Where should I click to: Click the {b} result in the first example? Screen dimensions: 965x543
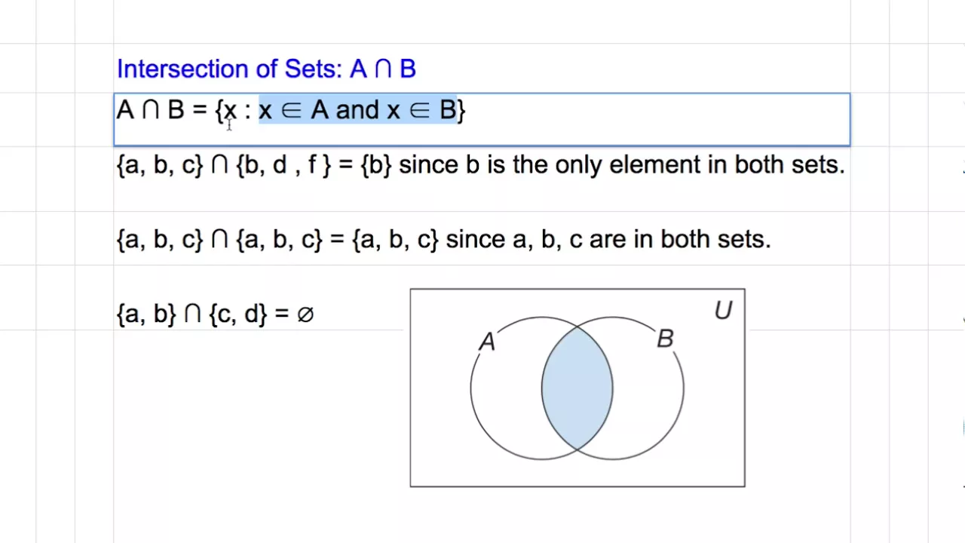[376, 164]
